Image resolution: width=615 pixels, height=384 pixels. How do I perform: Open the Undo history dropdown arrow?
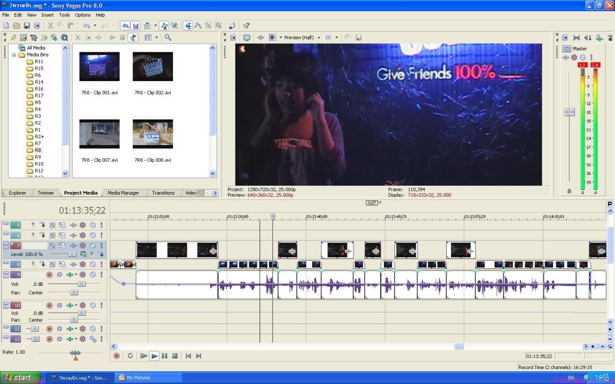tap(94, 26)
